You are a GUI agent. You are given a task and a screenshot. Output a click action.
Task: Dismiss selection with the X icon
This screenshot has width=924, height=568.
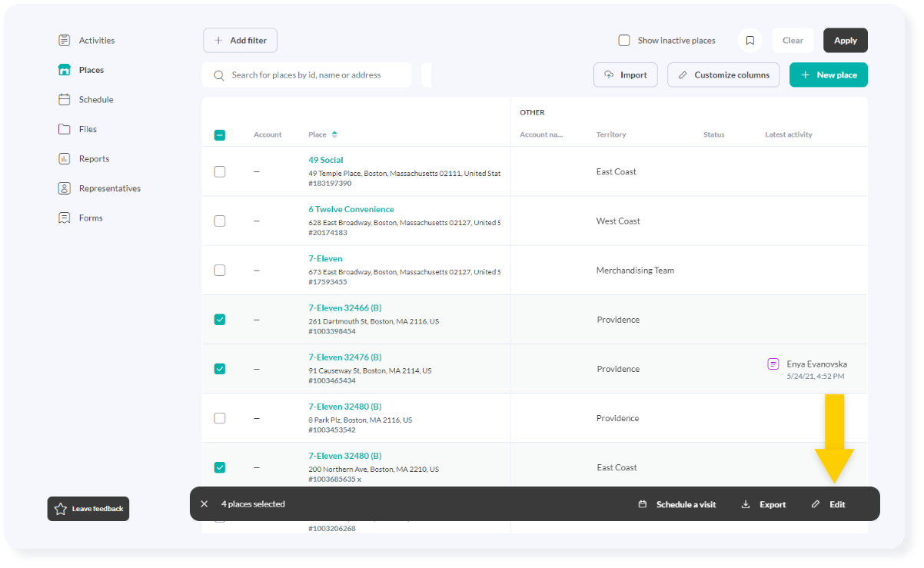(x=204, y=504)
